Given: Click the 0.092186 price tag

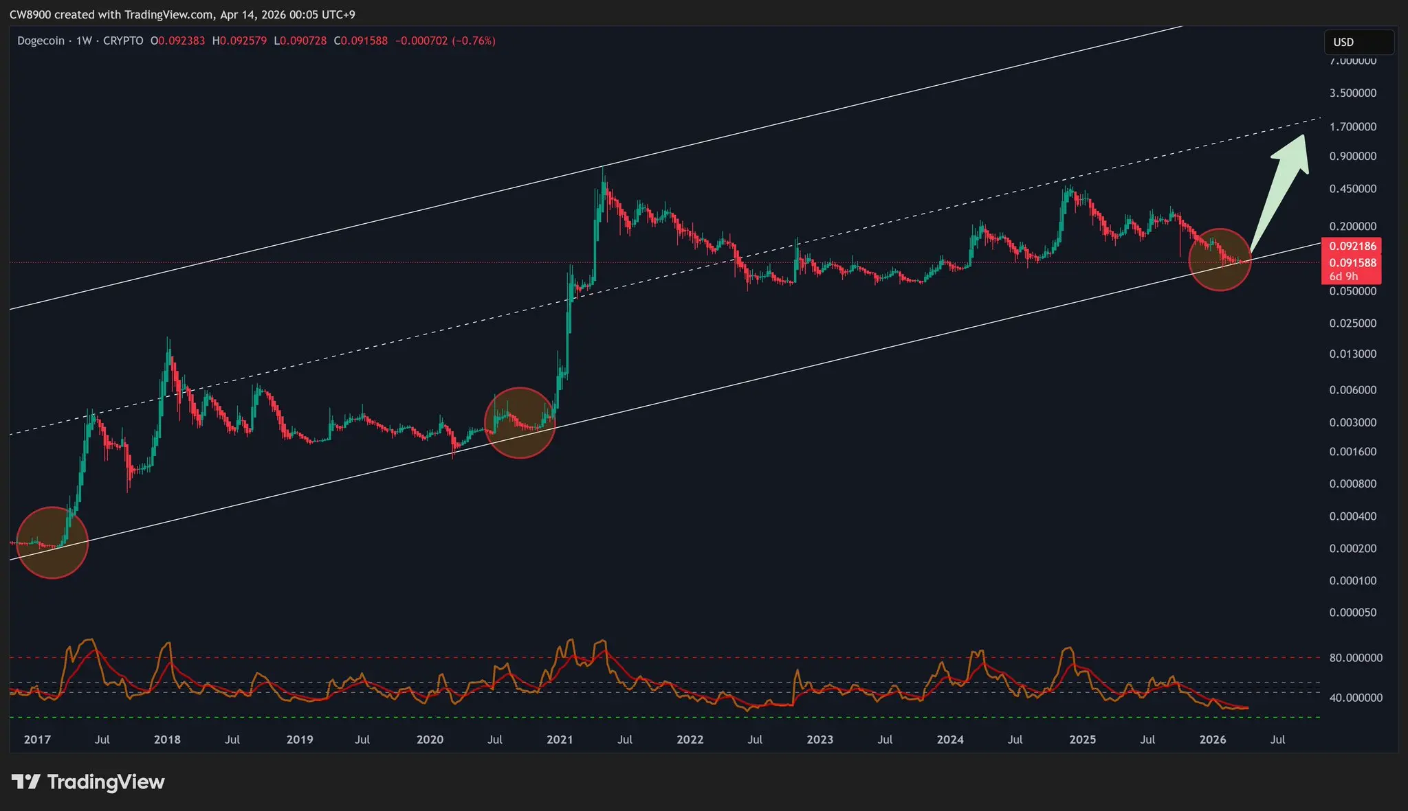Looking at the screenshot, I should 1352,246.
